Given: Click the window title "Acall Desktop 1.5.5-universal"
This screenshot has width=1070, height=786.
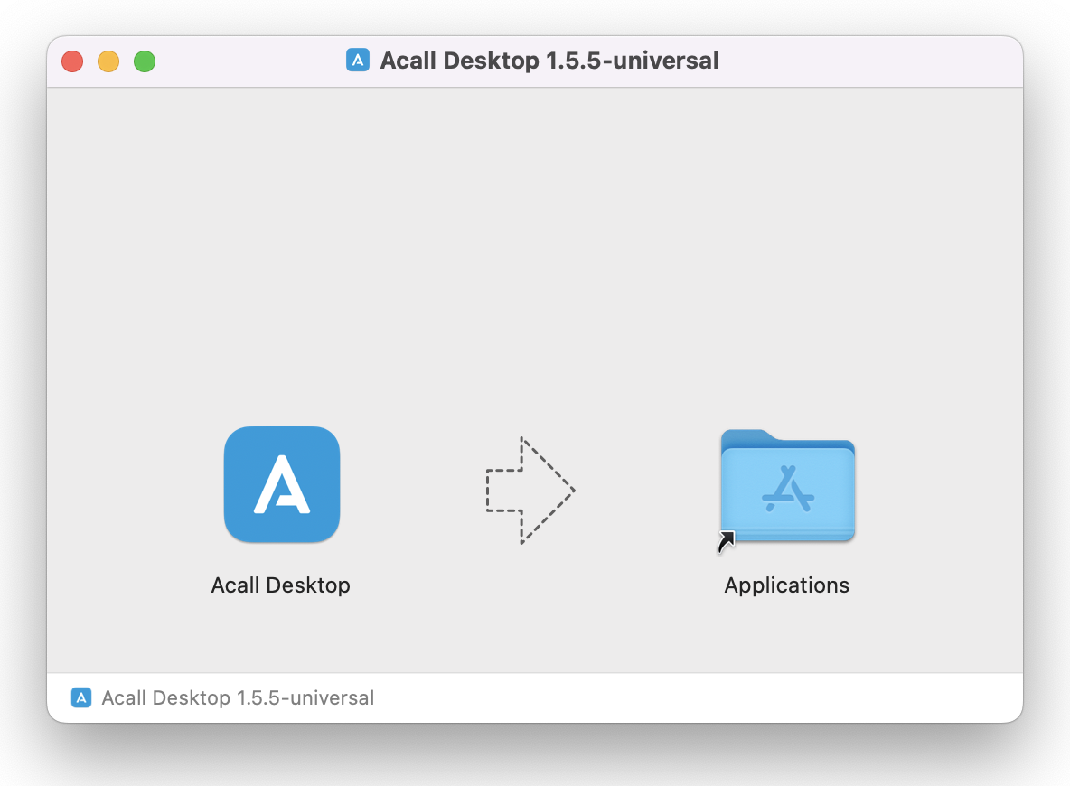Looking at the screenshot, I should click(x=549, y=61).
